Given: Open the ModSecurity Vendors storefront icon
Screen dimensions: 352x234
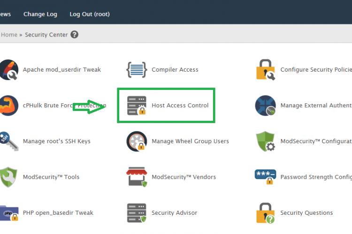Looking at the screenshot, I should coord(137,177).
